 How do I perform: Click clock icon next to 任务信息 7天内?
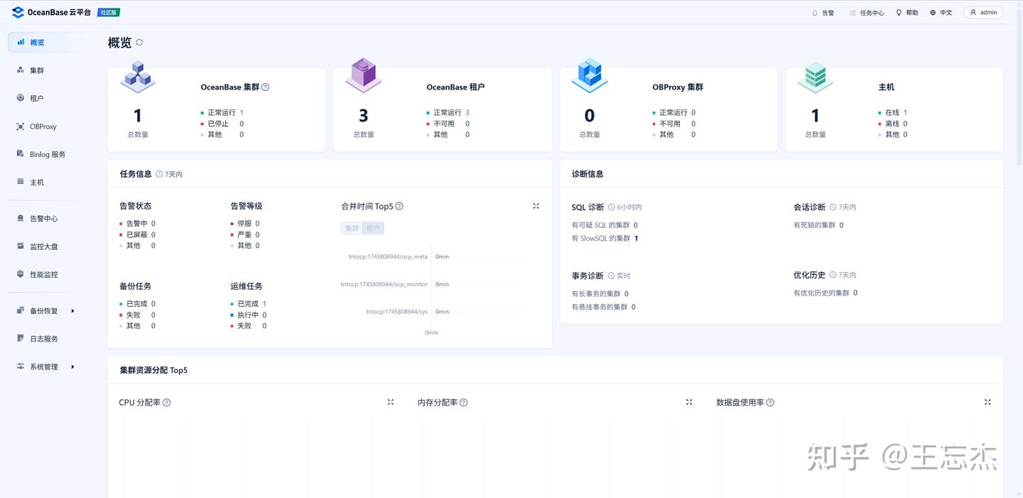pyautogui.click(x=159, y=174)
